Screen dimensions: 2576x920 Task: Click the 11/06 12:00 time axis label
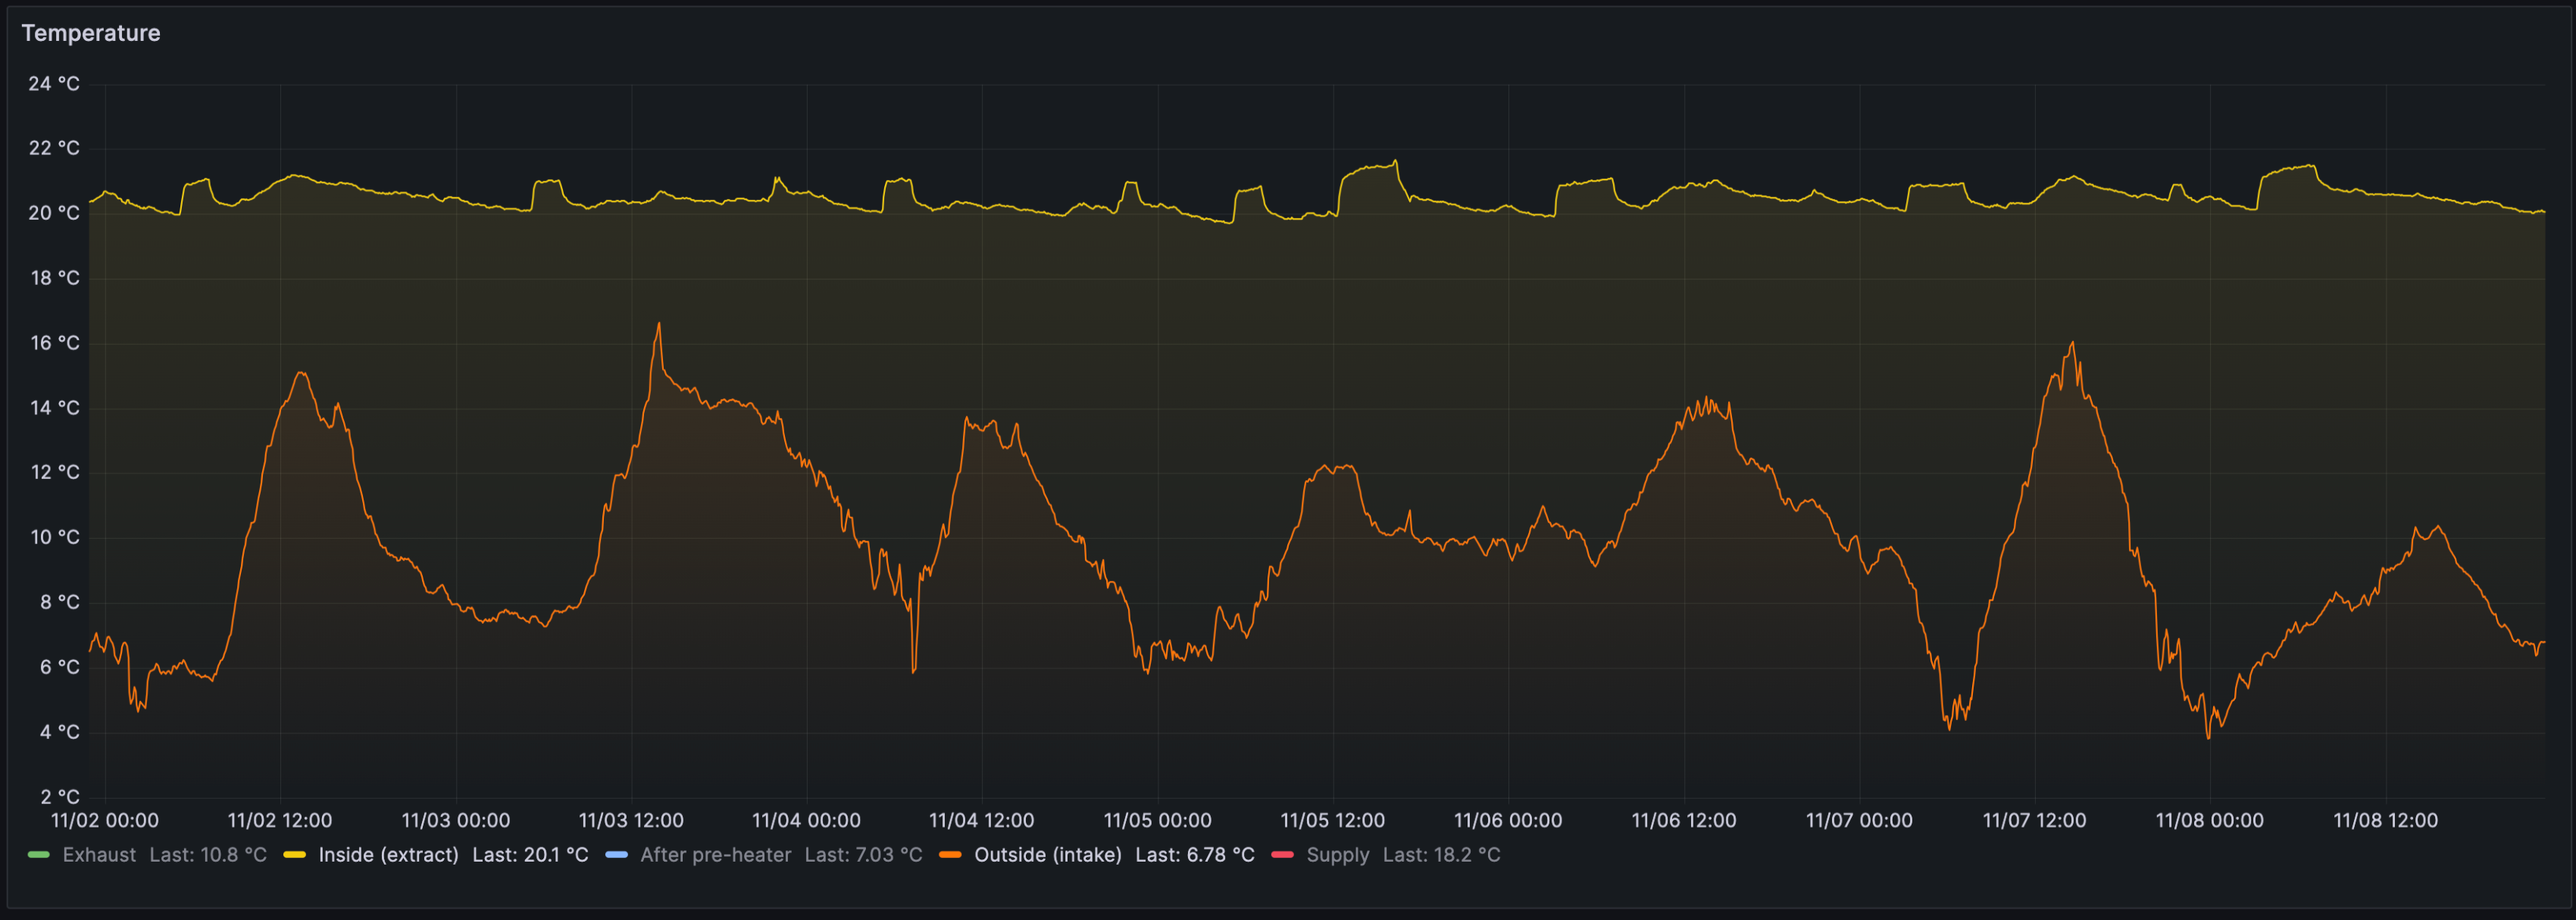pos(1684,821)
